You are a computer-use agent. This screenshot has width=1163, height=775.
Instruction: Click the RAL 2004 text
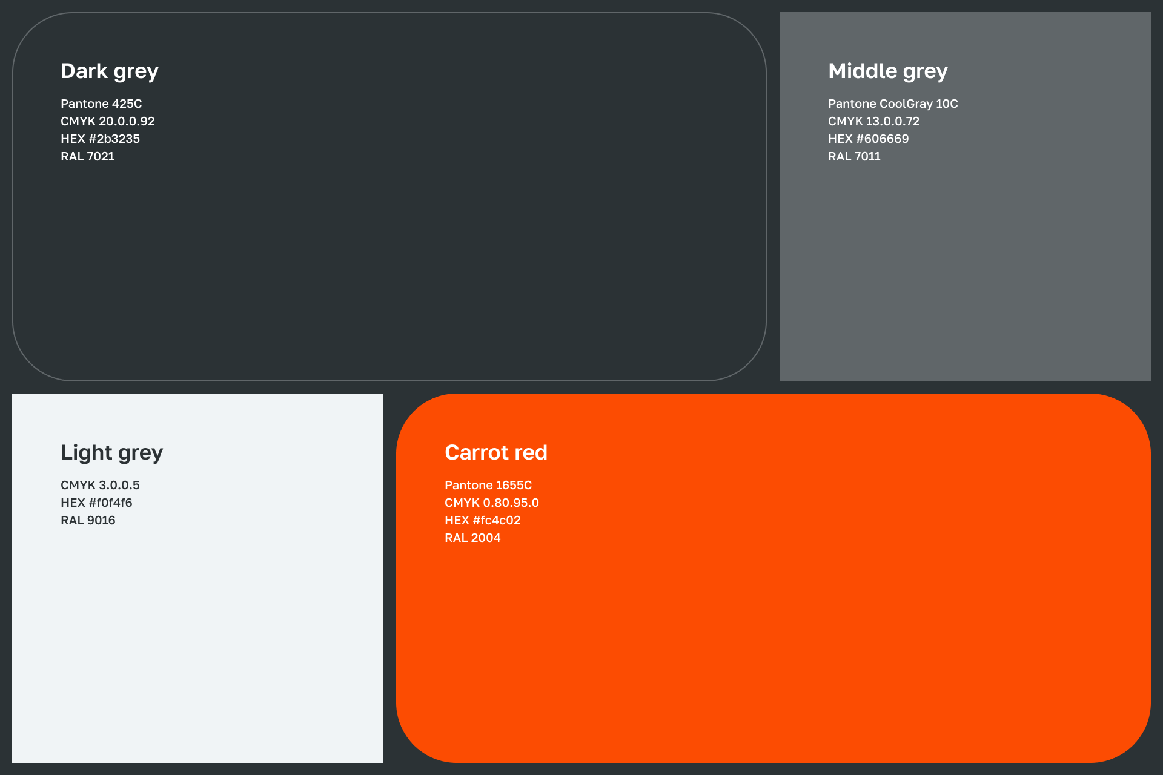pyautogui.click(x=472, y=538)
